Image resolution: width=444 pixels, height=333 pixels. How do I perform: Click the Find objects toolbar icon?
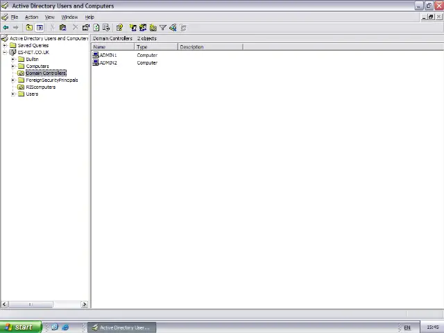click(173, 28)
